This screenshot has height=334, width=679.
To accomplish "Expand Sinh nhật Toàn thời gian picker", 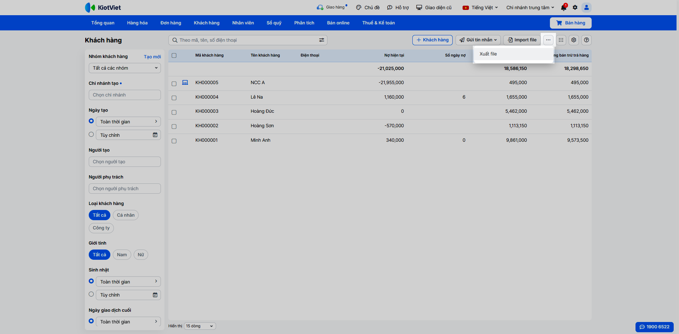I will pyautogui.click(x=128, y=282).
